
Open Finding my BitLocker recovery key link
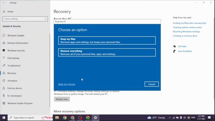coord(189,23)
